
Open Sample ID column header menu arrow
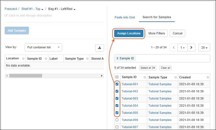(x=144, y=77)
